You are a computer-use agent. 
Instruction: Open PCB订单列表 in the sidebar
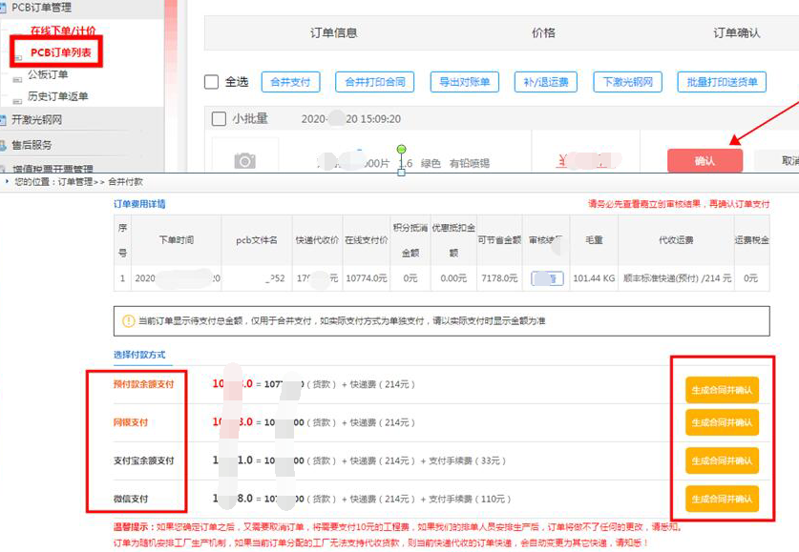pyautogui.click(x=61, y=51)
